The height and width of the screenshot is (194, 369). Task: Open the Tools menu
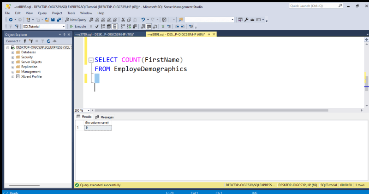[x=71, y=13]
